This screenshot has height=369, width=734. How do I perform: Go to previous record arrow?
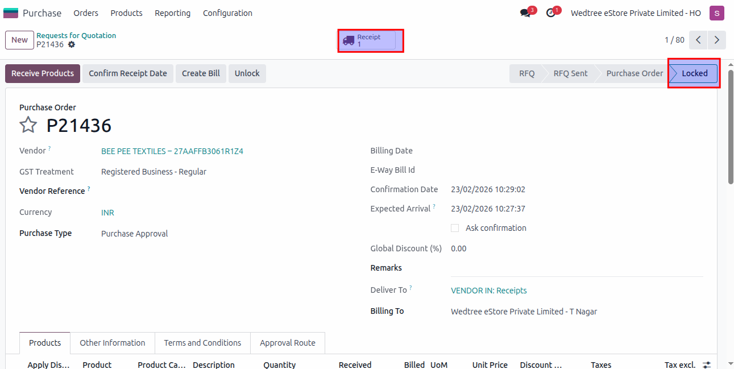coord(698,40)
